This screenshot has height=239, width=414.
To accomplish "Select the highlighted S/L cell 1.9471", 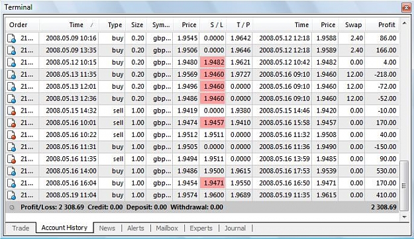I will pyautogui.click(x=213, y=183).
